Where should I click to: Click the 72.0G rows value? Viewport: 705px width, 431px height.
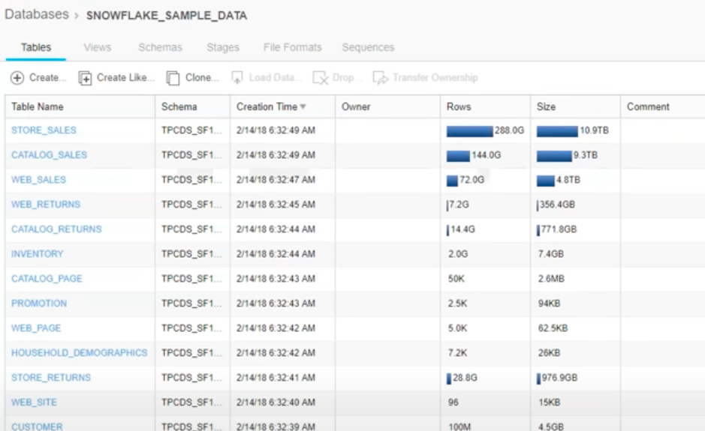(x=472, y=180)
